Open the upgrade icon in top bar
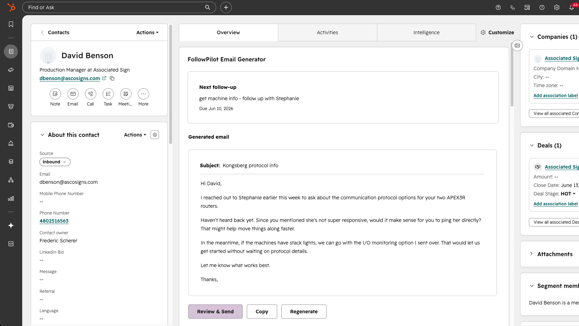Image resolution: width=579 pixels, height=326 pixels. (x=498, y=7)
